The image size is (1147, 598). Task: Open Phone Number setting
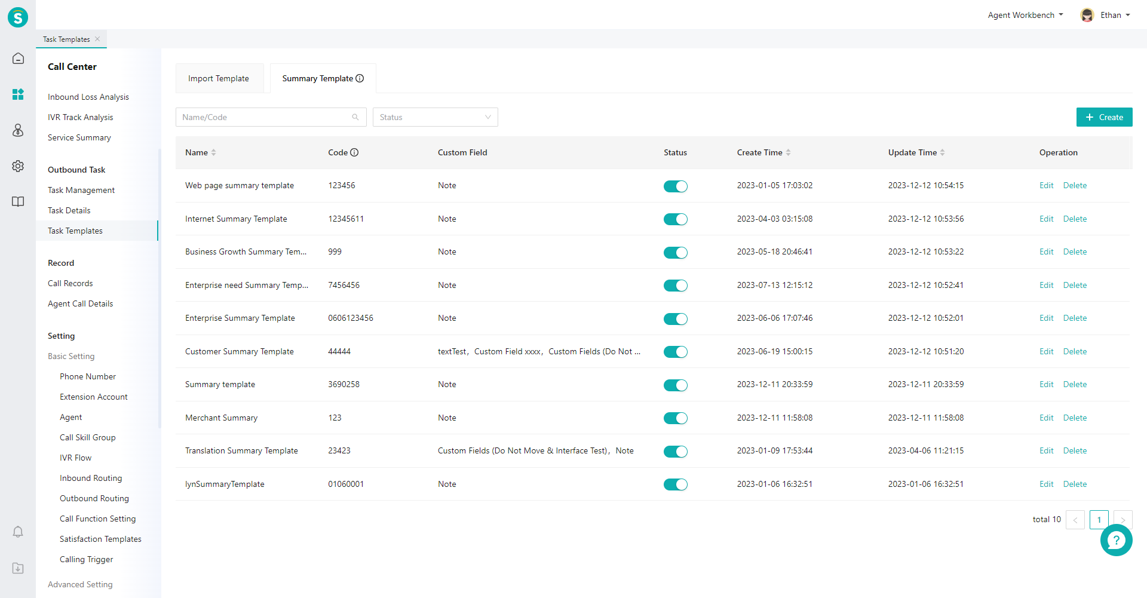[x=88, y=376]
